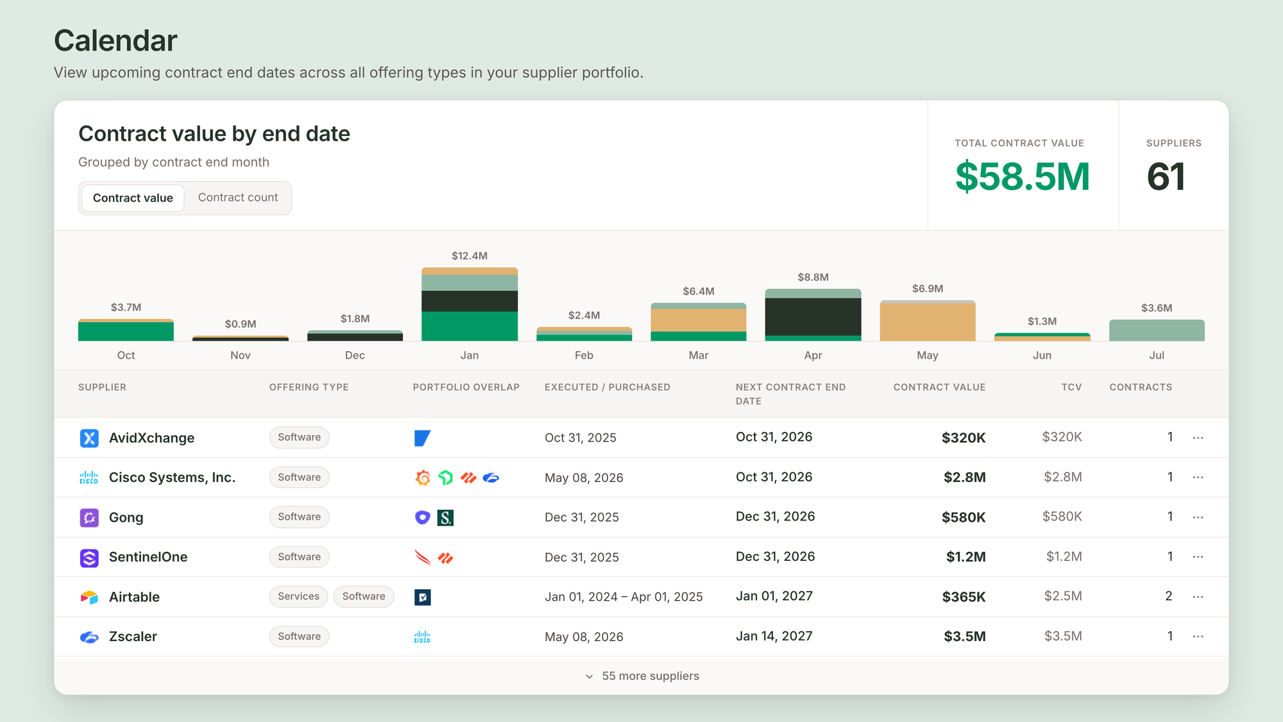Click the red falcon overlap icon in SentinelOne row
1283x722 pixels.
(x=422, y=557)
